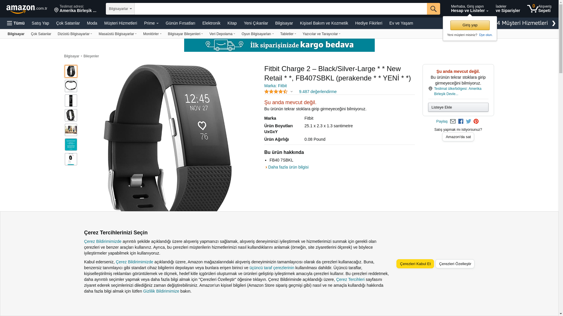Click the Amazon.com.tr logo
This screenshot has height=316, width=563.
click(x=27, y=9)
